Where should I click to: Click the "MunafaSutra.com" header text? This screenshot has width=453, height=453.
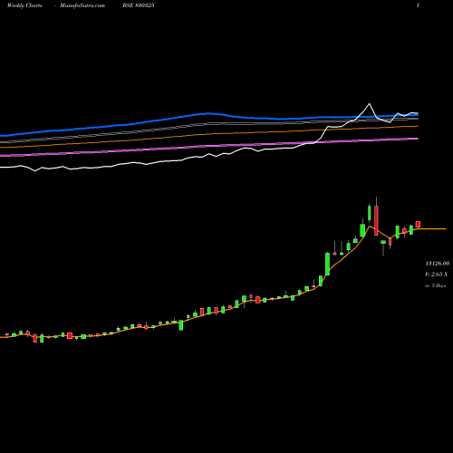(x=82, y=5)
